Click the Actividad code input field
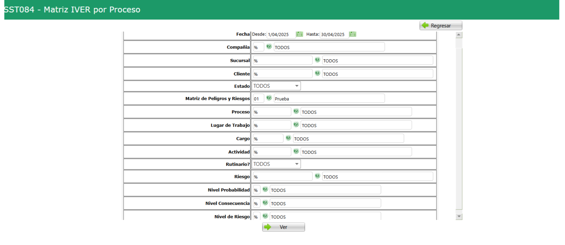The image size is (565, 245). click(272, 152)
